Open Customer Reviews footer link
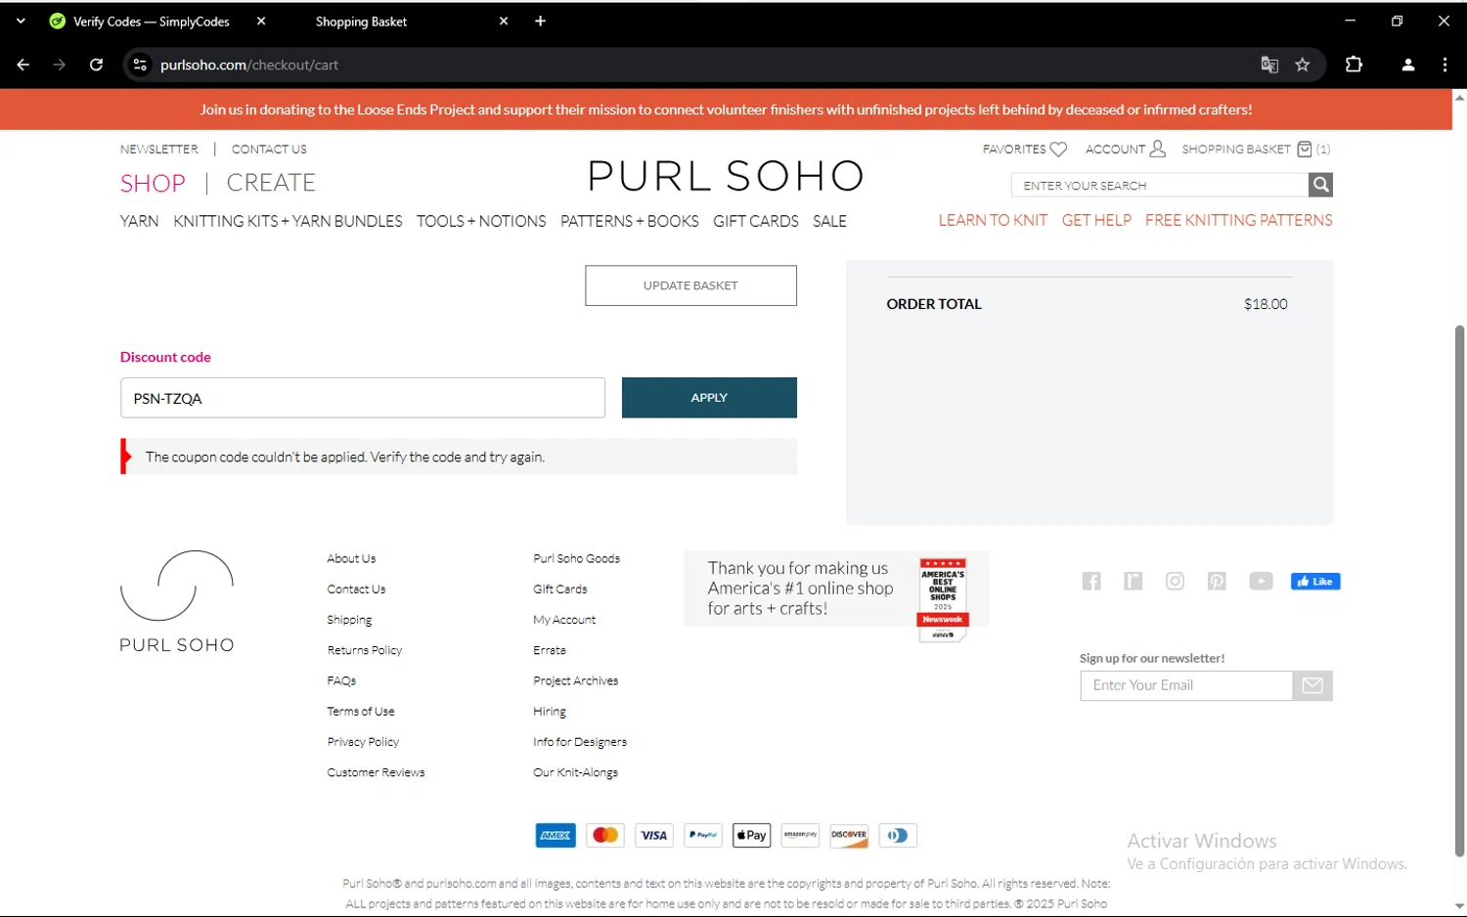1467x917 pixels. point(376,772)
